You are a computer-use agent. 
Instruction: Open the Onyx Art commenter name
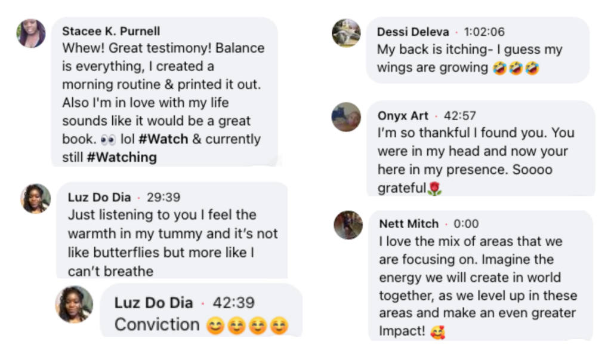click(403, 115)
